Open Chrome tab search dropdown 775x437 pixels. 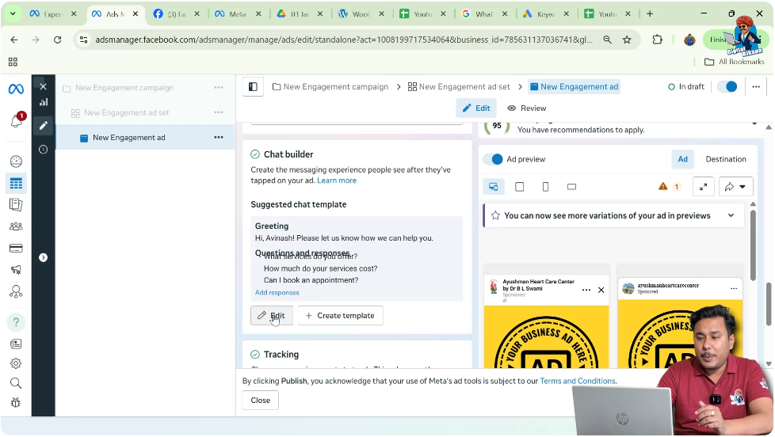[x=13, y=13]
